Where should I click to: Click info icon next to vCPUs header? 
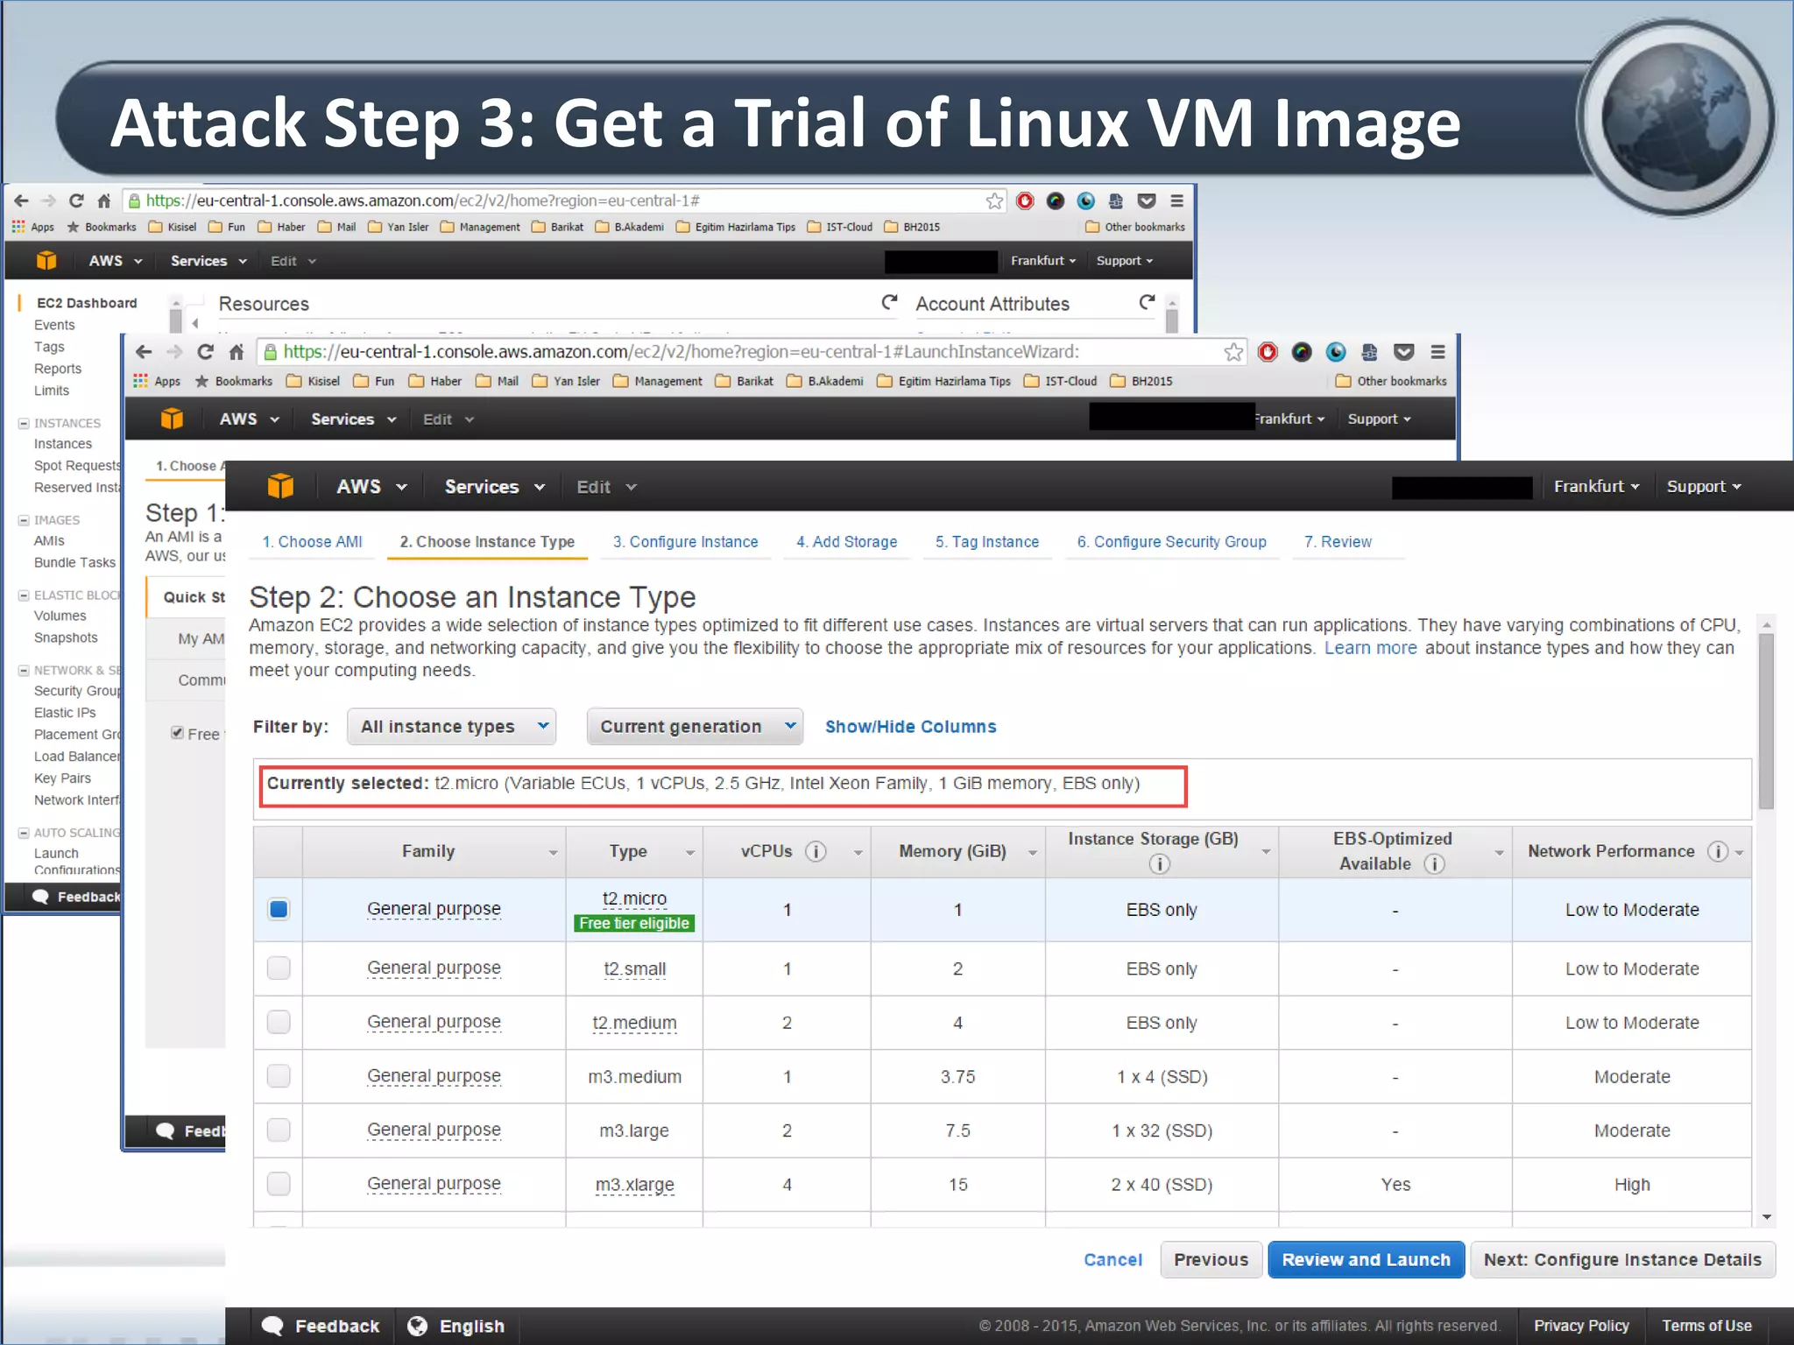[x=816, y=851]
